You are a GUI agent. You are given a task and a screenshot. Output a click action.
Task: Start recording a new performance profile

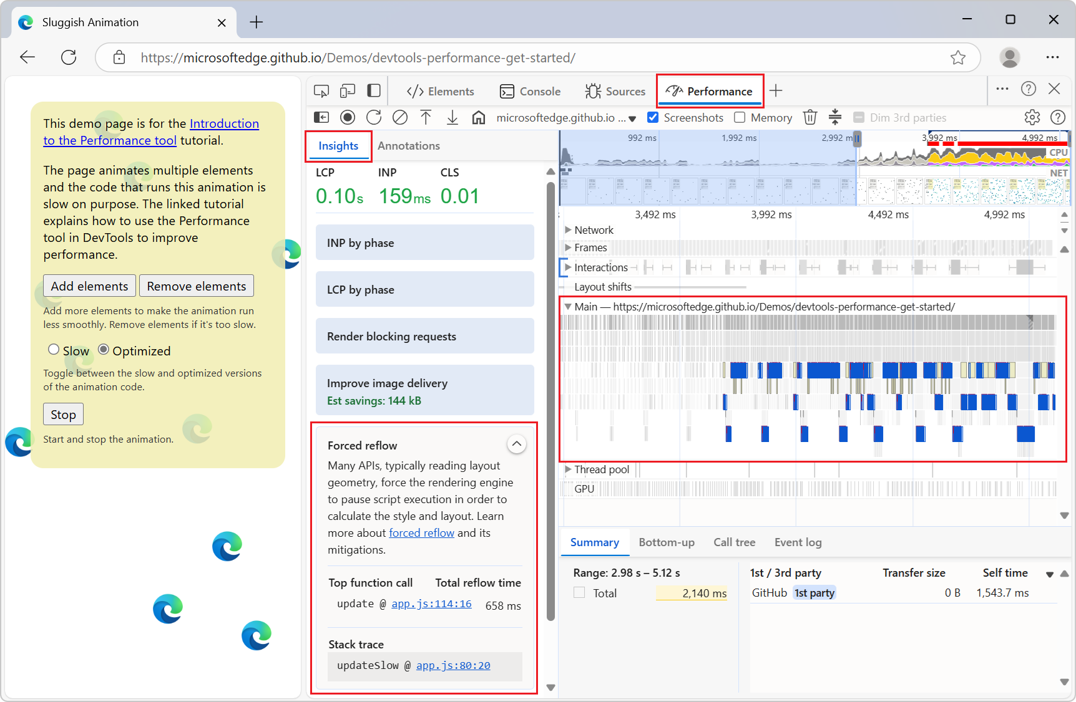tap(348, 117)
